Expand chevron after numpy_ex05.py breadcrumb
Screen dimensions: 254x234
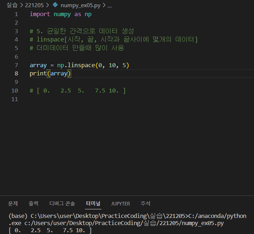click(104, 5)
